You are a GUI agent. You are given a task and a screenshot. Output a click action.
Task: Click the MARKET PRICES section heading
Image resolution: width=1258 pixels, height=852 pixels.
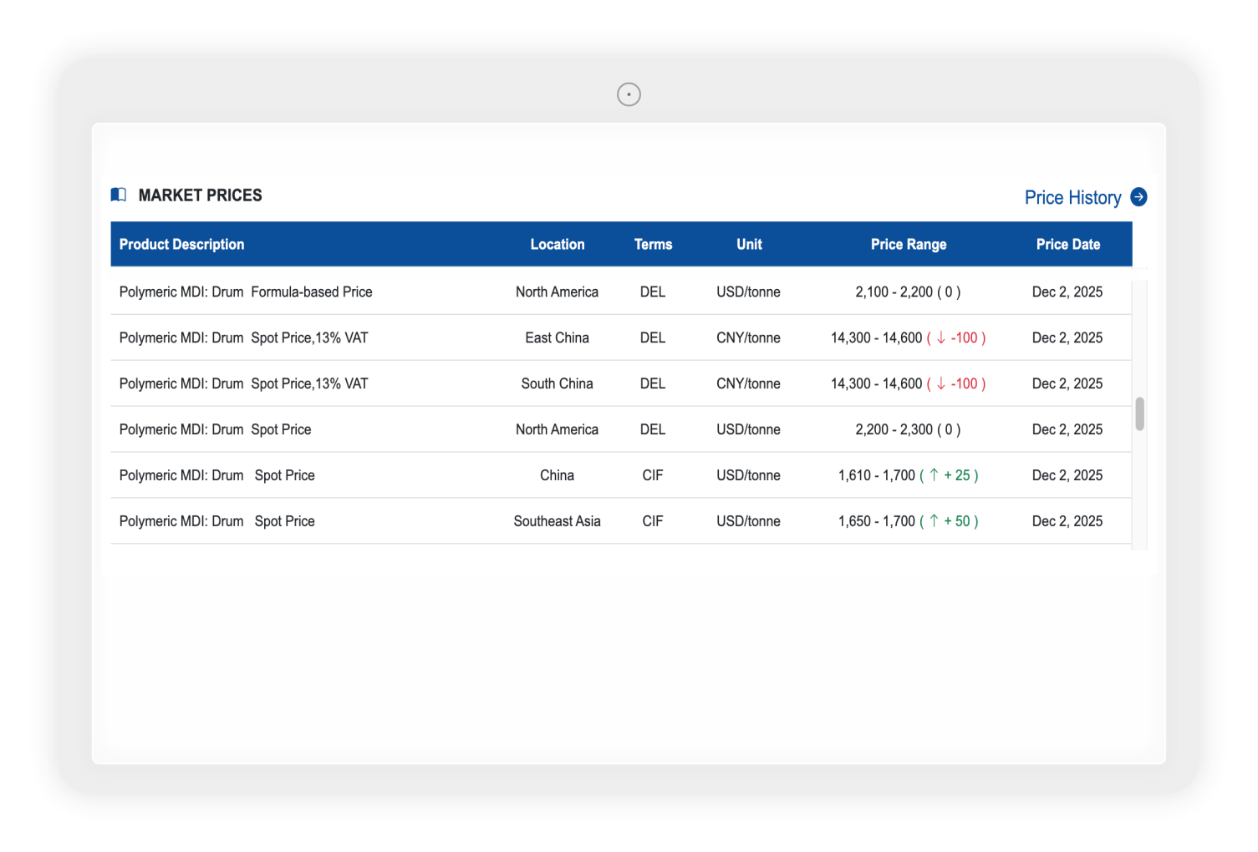[200, 195]
